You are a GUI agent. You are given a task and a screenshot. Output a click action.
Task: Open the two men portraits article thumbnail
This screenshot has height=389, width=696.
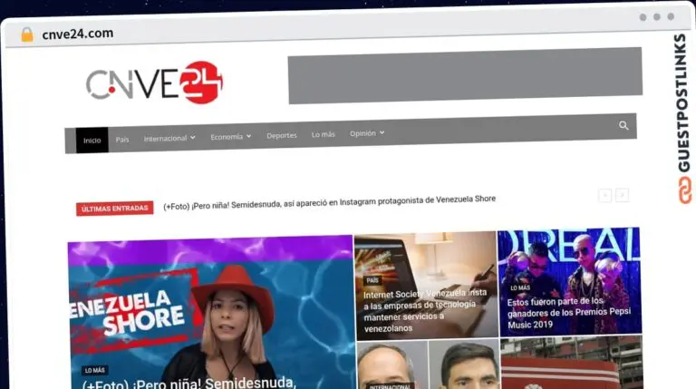(x=428, y=365)
